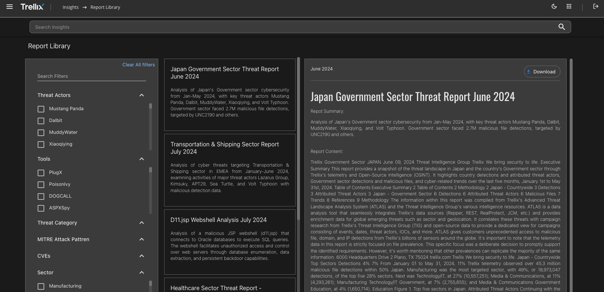Viewport: 604px width, 292px height.
Task: Go to Report Library breadcrumb
Action: pos(105,7)
